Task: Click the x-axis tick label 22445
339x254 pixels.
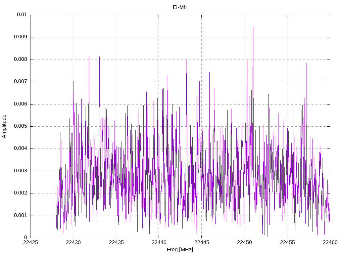Action: (202, 242)
